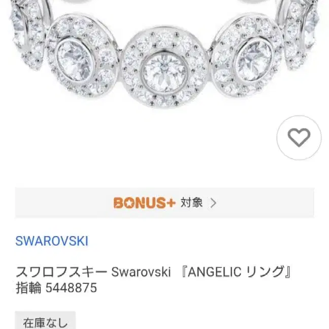The height and width of the screenshot is (329, 329).
Task: Select the product number 5448875
Action: 72,288
